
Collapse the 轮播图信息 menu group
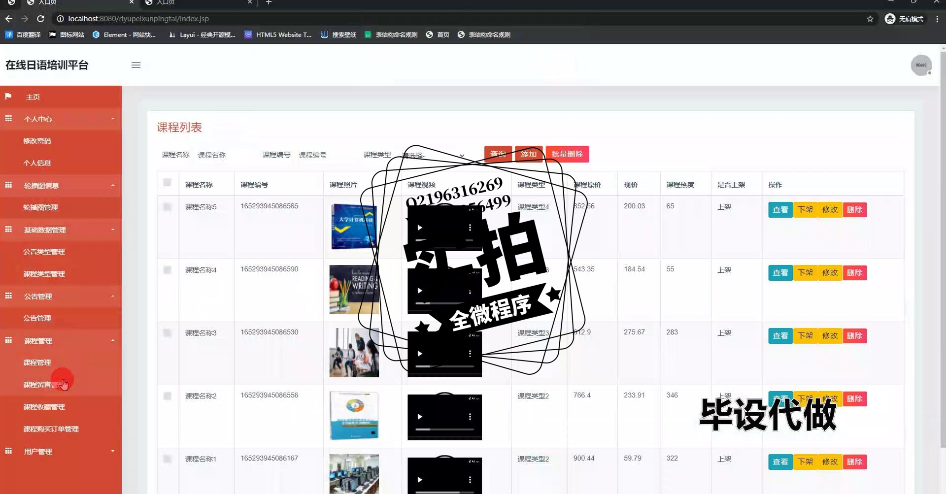(113, 185)
